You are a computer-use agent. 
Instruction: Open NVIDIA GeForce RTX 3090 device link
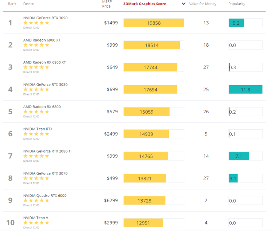tap(45, 18)
